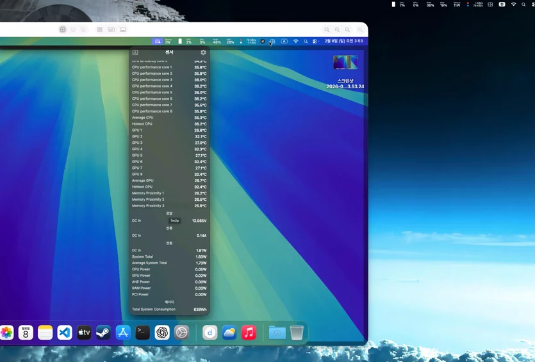Viewport: 535px width, 362px height.
Task: Open the App Store from the Dock
Action: click(123, 333)
